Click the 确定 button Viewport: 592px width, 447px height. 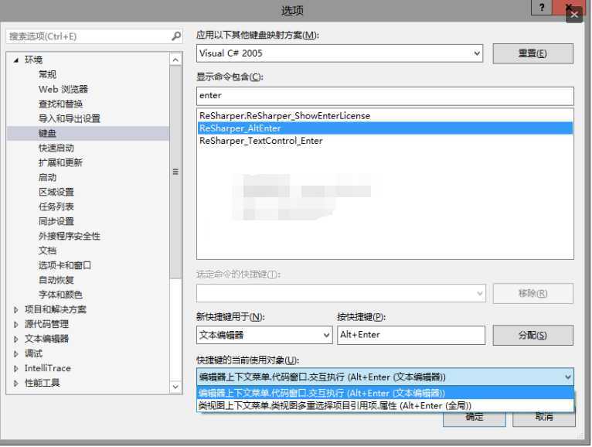tap(475, 418)
